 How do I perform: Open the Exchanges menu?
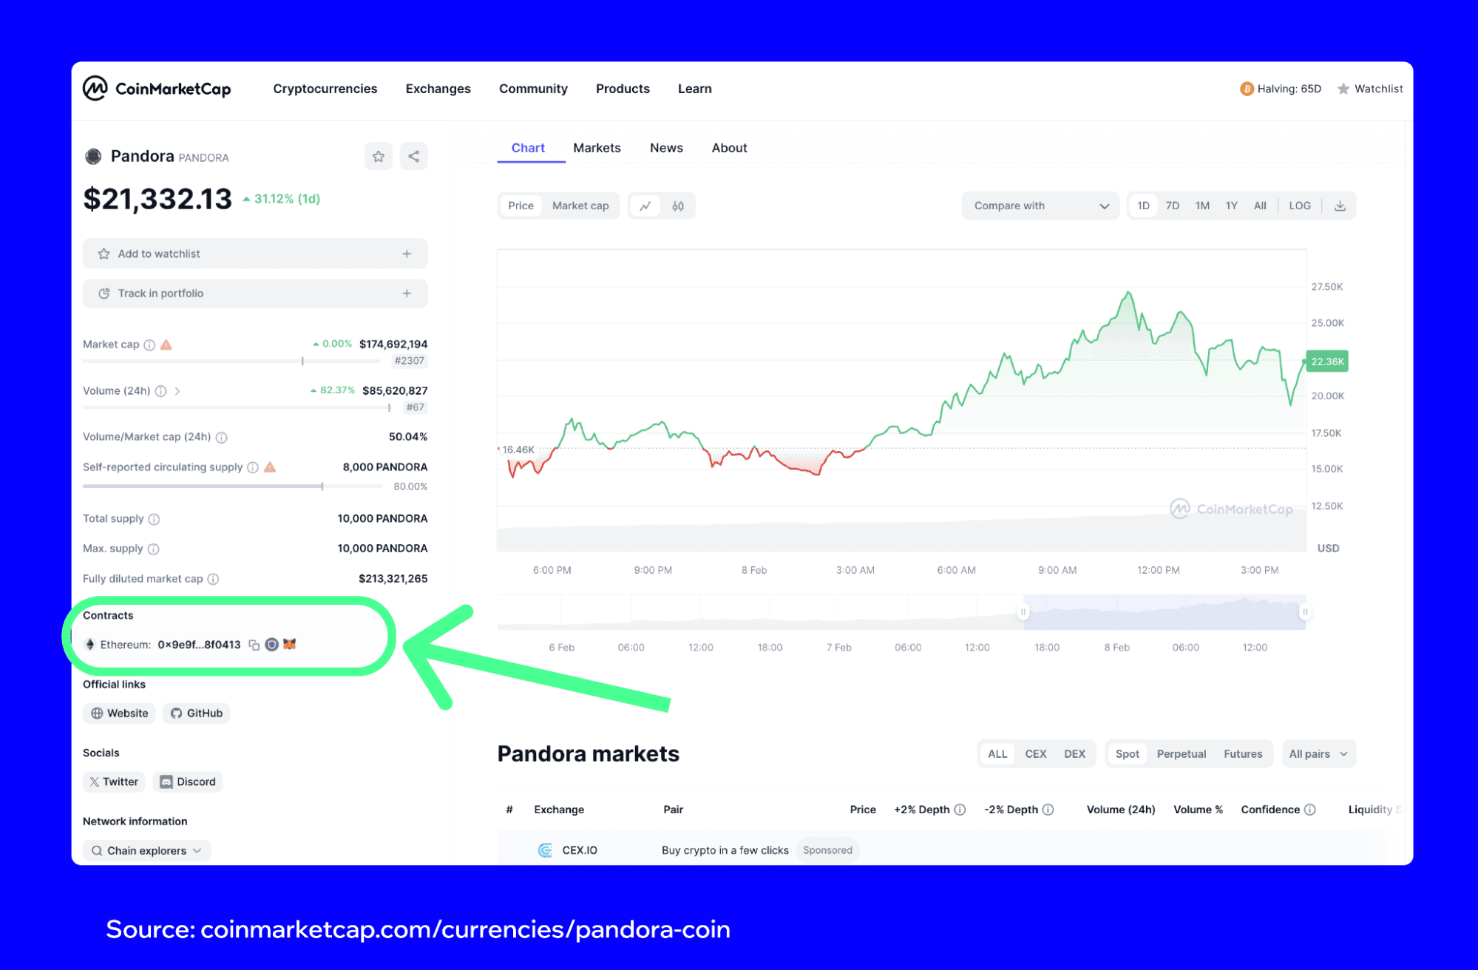click(x=438, y=89)
